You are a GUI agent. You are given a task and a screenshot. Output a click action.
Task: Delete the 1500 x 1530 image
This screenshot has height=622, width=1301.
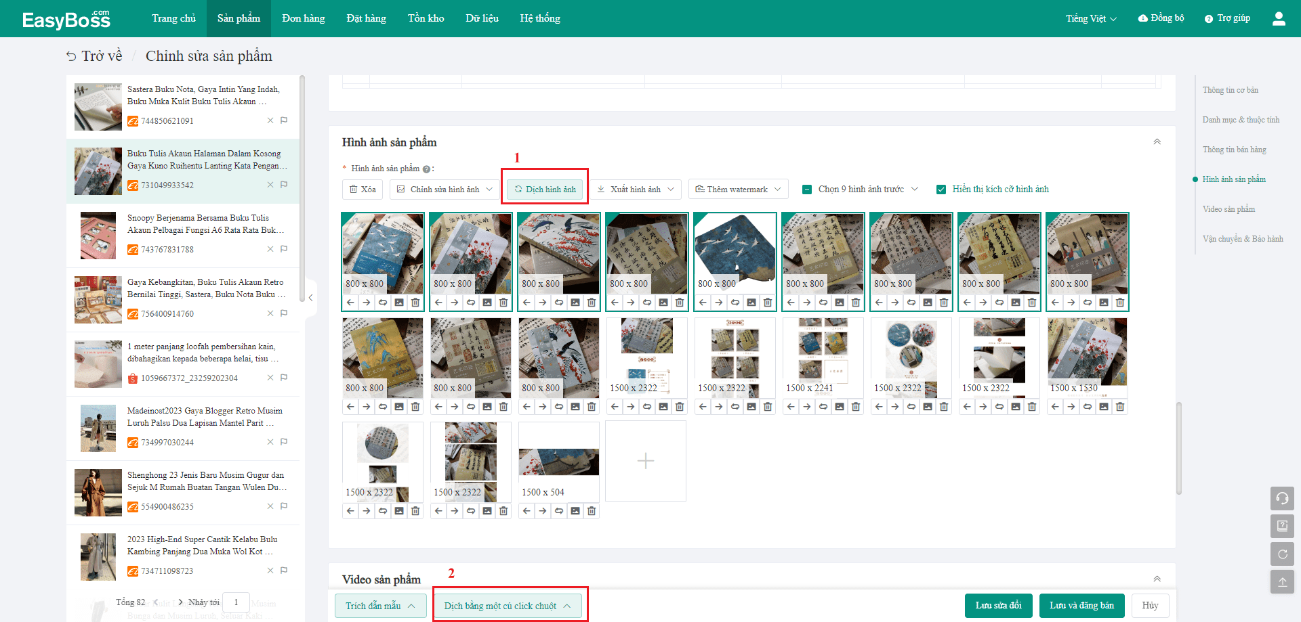click(x=1120, y=407)
